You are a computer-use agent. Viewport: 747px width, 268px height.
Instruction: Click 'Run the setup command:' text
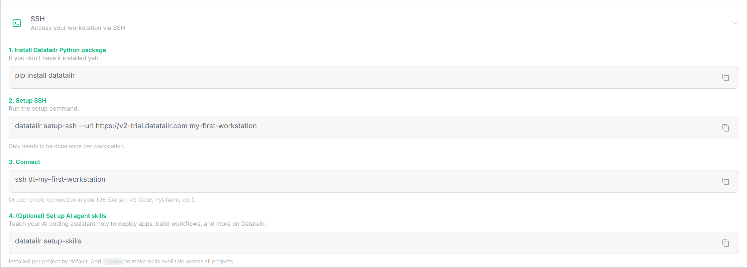pyautogui.click(x=44, y=109)
